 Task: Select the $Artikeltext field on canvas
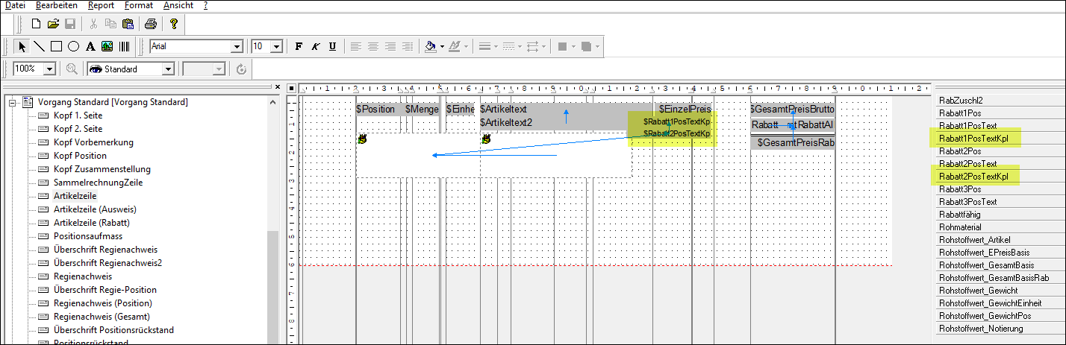tap(505, 110)
